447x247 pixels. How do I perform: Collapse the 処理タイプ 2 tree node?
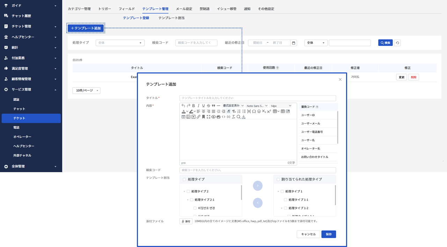click(x=184, y=191)
